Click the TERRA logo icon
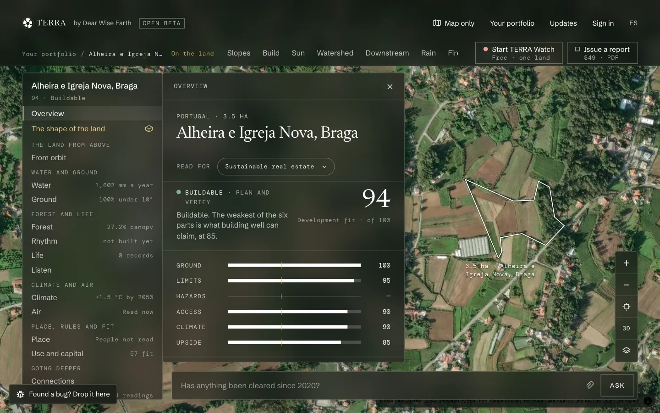The height and width of the screenshot is (413, 660). [28, 23]
